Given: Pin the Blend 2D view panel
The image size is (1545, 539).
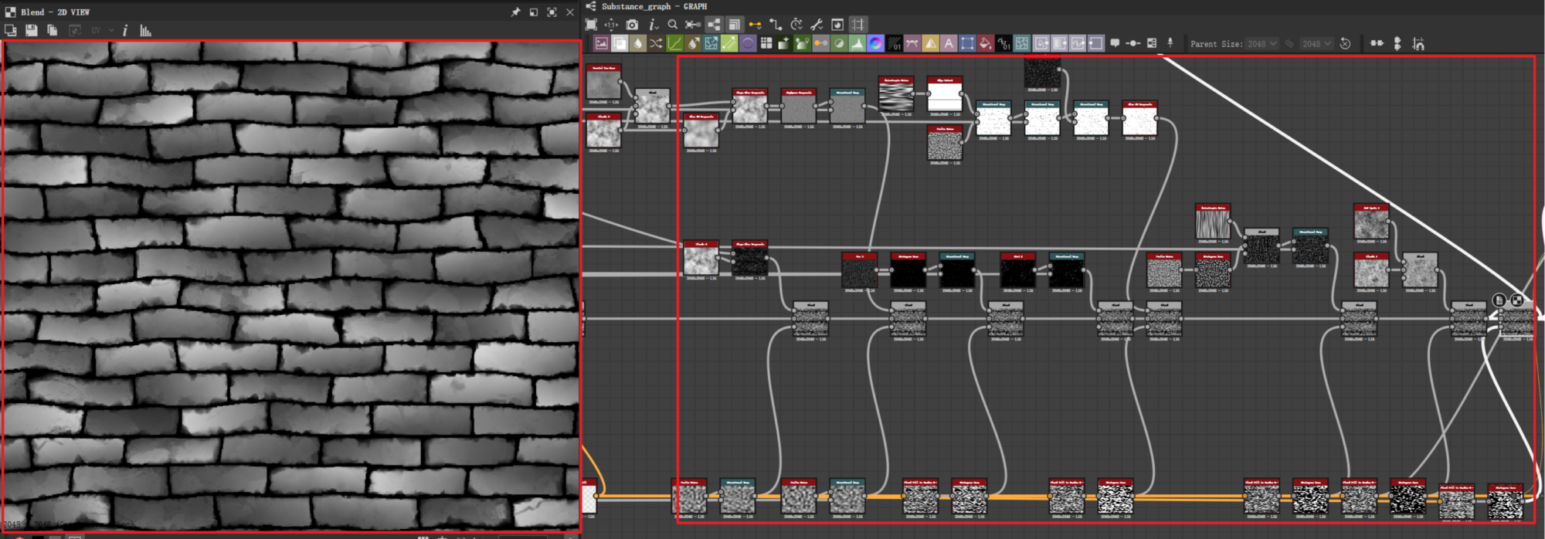Looking at the screenshot, I should [515, 12].
